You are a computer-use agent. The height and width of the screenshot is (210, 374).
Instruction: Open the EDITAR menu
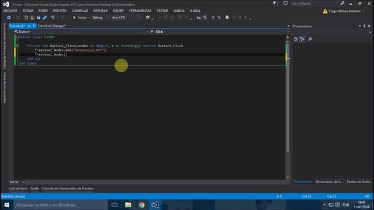click(27, 11)
